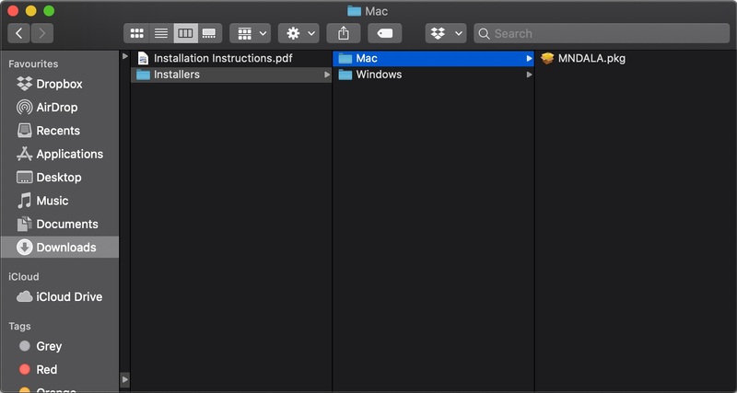The width and height of the screenshot is (737, 393).
Task: Click the Windows folder icon
Action: coord(345,75)
